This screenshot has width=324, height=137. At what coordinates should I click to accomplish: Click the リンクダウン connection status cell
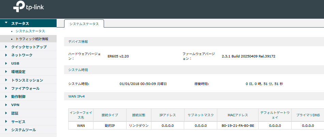click(x=139, y=125)
